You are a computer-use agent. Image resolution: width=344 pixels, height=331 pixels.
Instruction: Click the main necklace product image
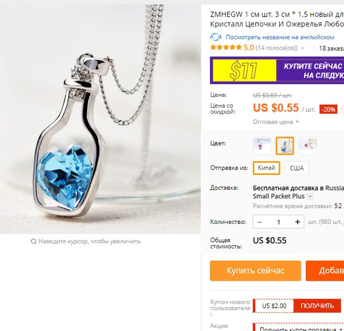(100, 120)
